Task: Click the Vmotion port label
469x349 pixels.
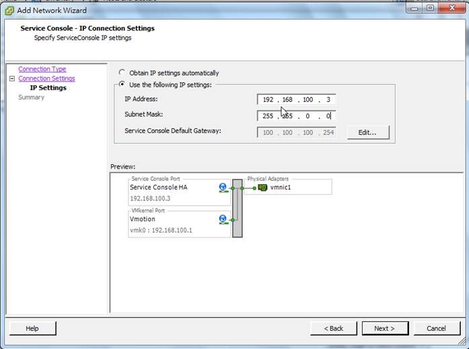Action: pos(143,219)
